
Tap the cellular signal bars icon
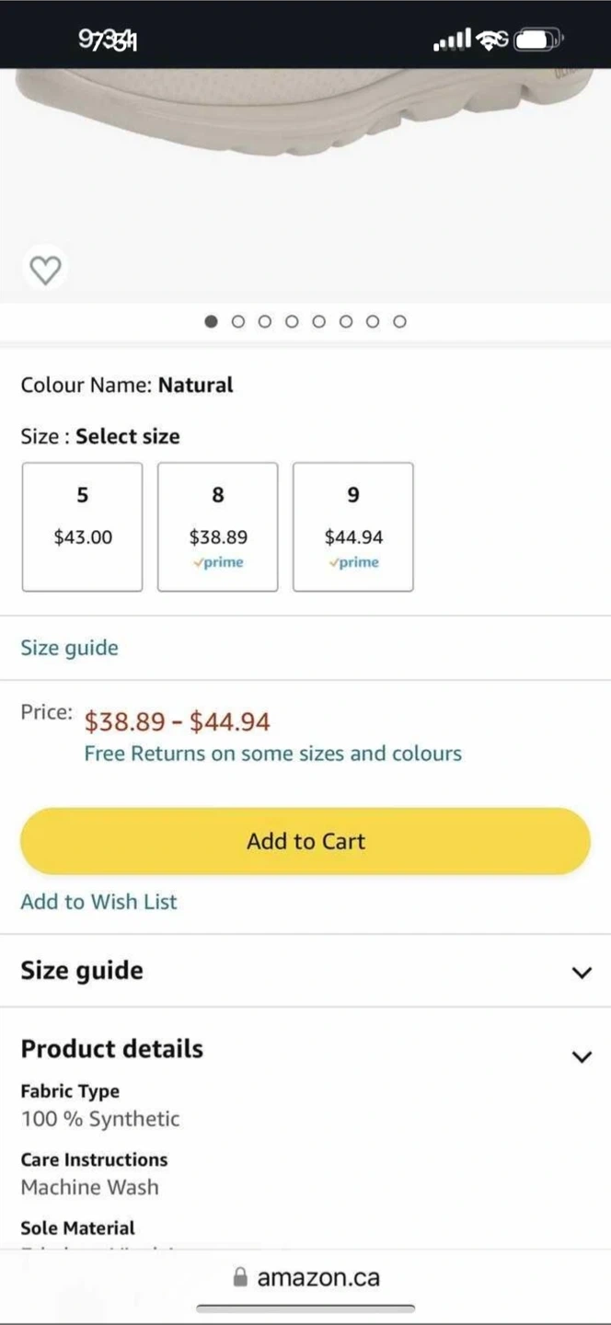point(453,40)
